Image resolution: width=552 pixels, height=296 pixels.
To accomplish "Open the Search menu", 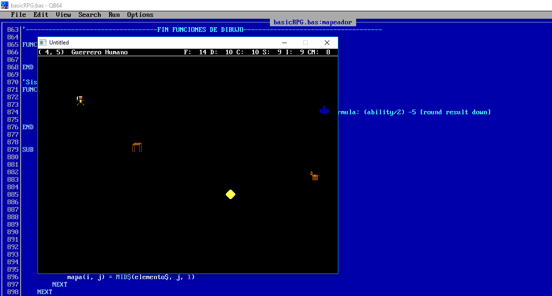I will [90, 15].
